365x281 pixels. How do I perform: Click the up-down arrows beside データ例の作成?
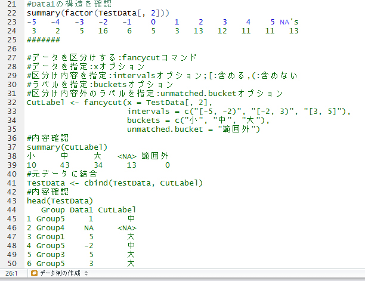click(86, 273)
